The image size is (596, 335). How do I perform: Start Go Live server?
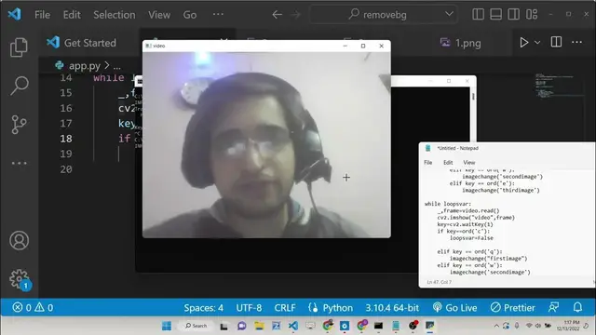pos(454,308)
